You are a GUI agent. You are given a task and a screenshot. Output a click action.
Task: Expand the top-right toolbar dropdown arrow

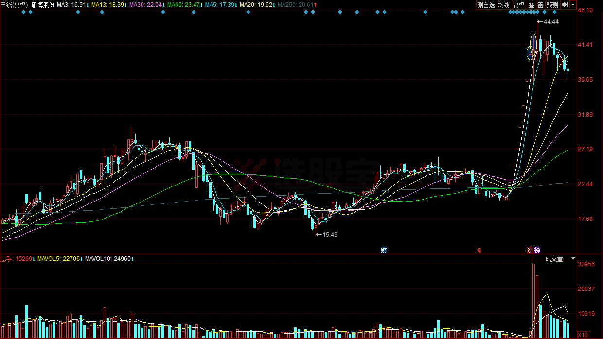click(x=573, y=5)
